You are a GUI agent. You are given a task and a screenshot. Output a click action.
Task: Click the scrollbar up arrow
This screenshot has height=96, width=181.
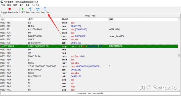179,19
